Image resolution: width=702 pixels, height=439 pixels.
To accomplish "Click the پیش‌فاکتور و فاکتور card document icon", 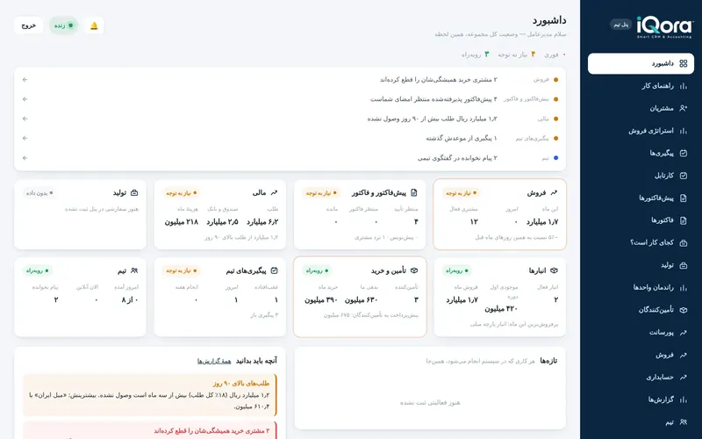I will pos(414,192).
